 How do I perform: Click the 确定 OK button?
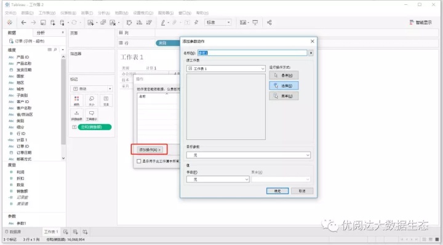coord(277,191)
